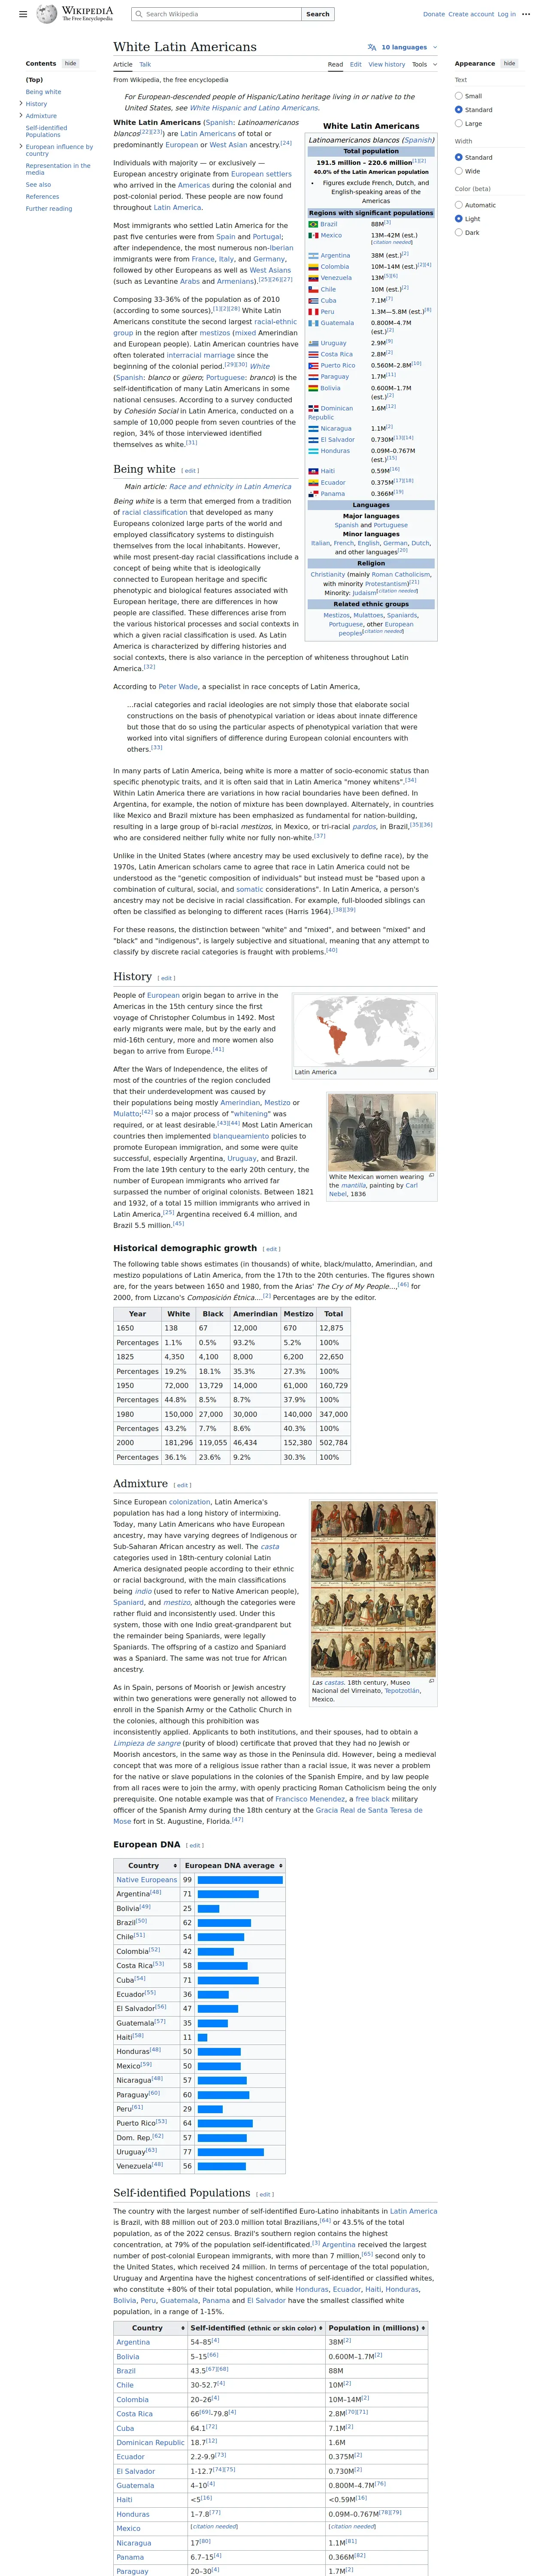This screenshot has height=2576, width=551.
Task: Click the Cuba flag in the infobox
Action: pos(313,300)
